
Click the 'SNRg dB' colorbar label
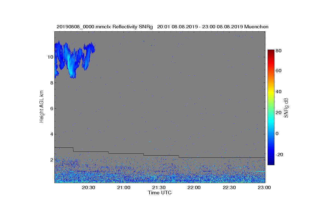click(x=286, y=108)
